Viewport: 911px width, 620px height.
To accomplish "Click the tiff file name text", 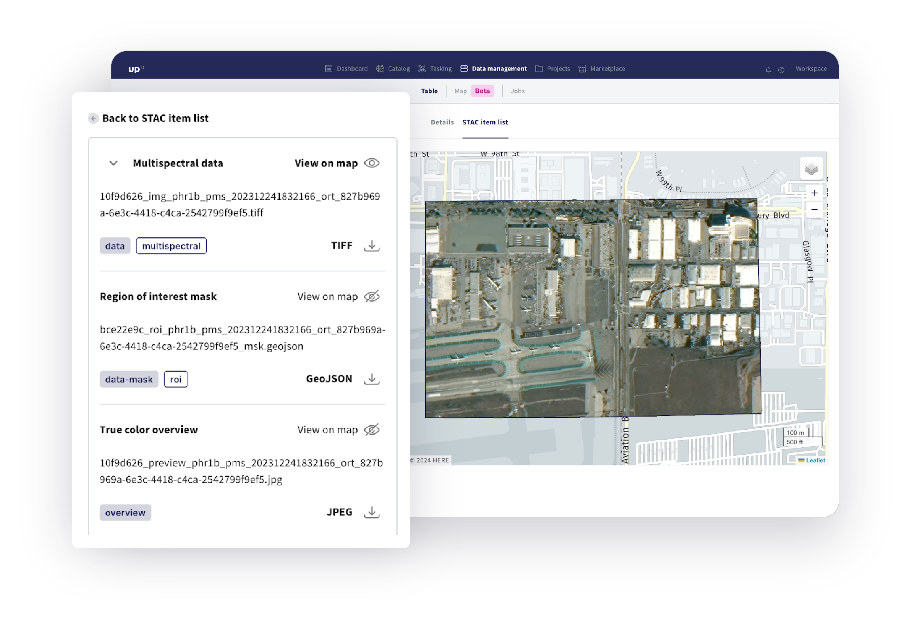I will [x=240, y=204].
